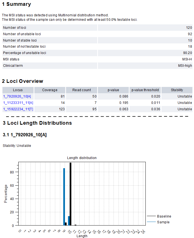Click read count value 95
194x238 pixels.
(94, 109)
